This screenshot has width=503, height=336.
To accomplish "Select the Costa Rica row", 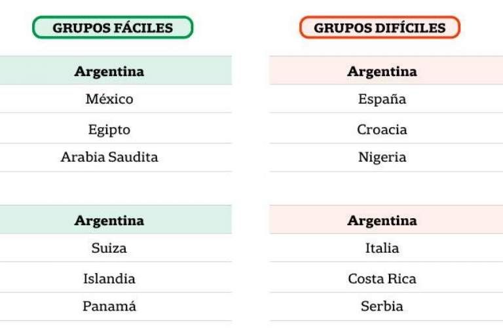I will pos(382,278).
